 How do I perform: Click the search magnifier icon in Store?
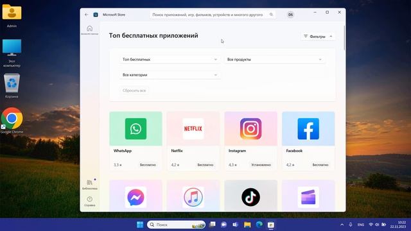click(271, 15)
